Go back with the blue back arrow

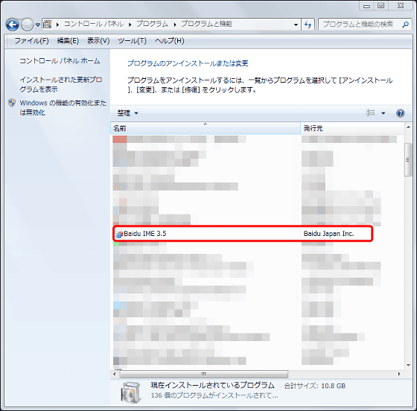pyautogui.click(x=12, y=25)
